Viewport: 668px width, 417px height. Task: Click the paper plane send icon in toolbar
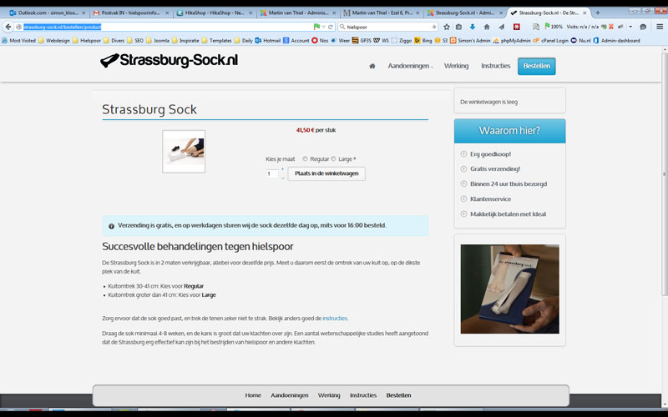(502, 27)
